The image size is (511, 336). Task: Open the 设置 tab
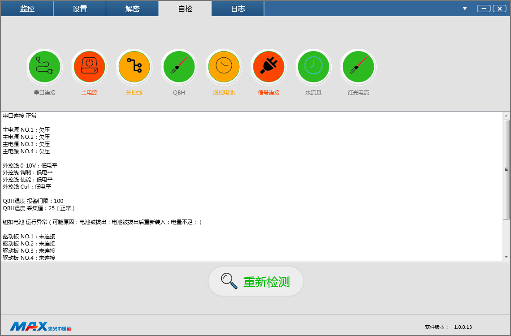tap(80, 9)
